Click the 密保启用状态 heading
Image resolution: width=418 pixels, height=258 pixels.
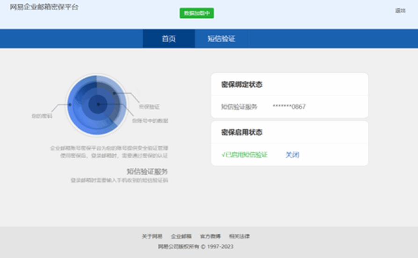[x=242, y=132]
